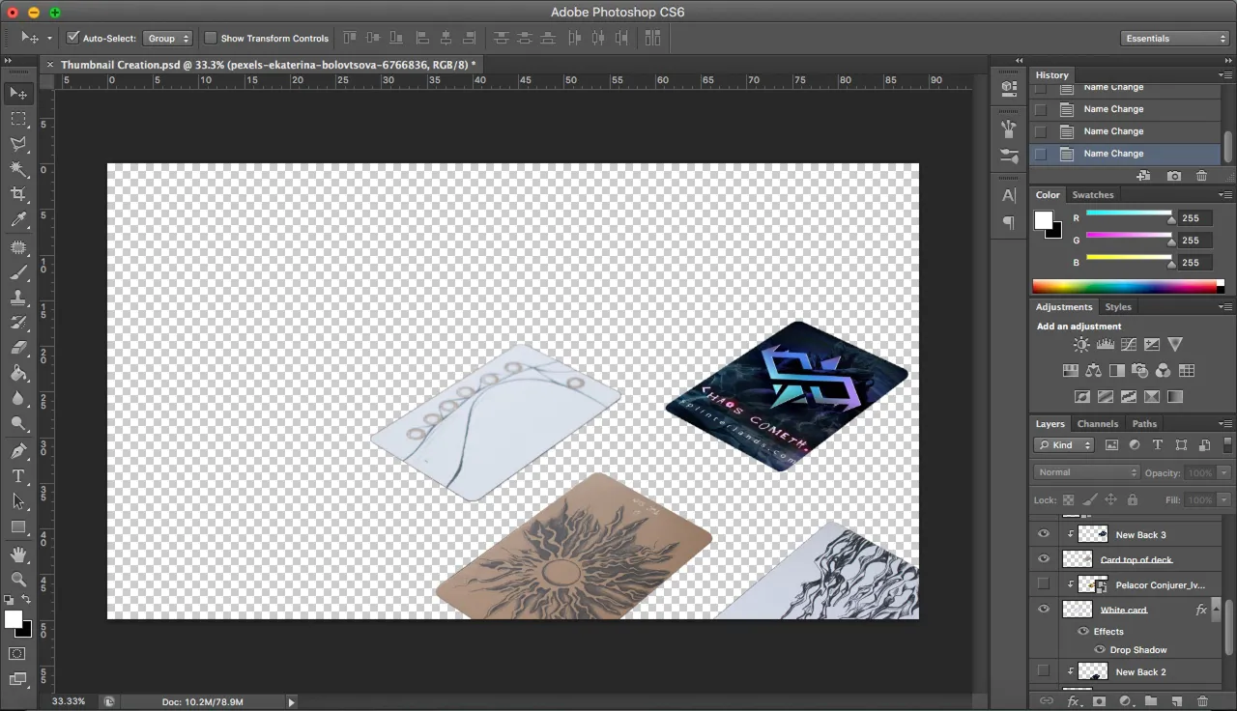Swap foreground and background colors
Screen dimensions: 1237x711
tap(26, 600)
